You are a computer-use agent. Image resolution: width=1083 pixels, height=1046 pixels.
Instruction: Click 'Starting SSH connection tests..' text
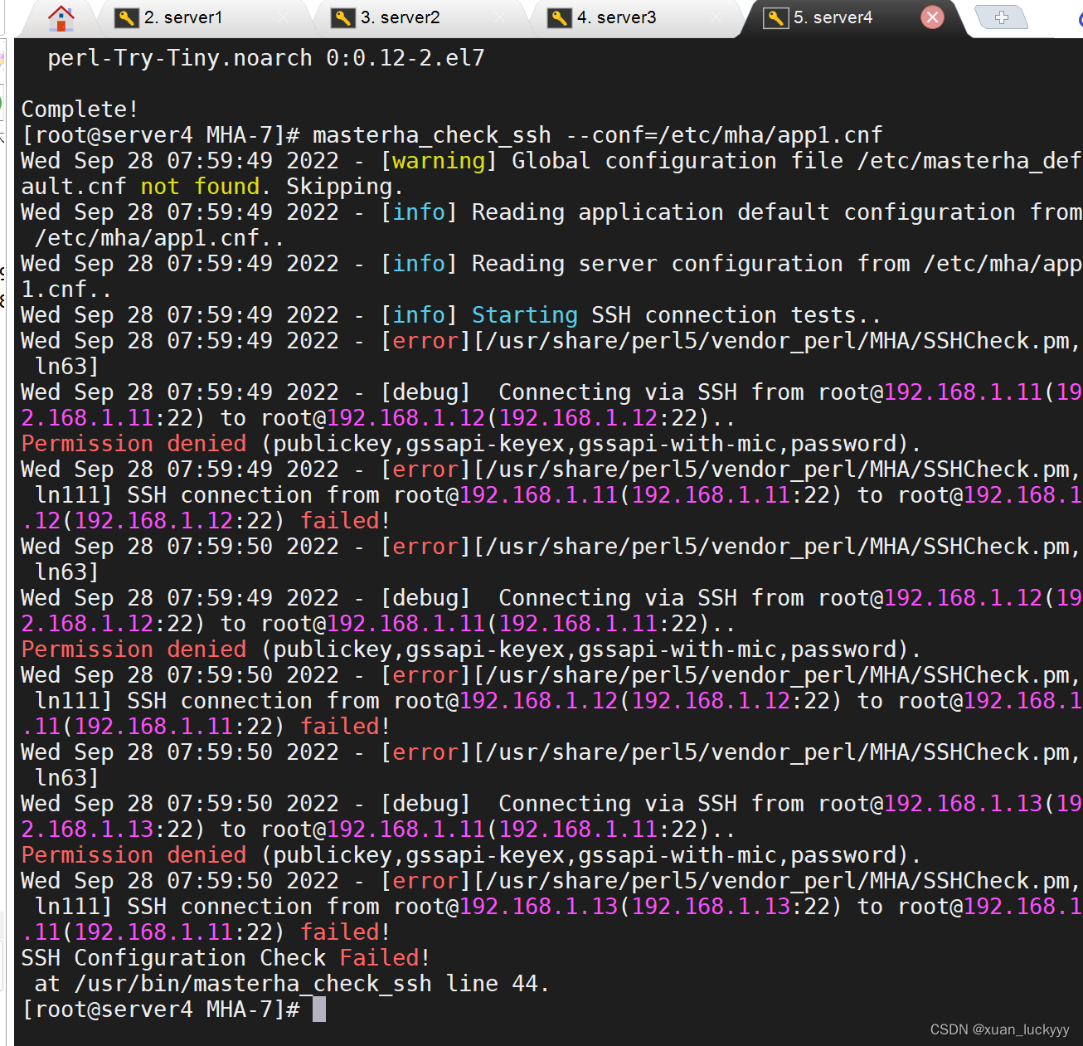pyautogui.click(x=677, y=315)
